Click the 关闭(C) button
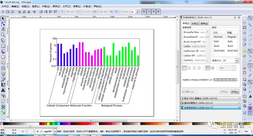253x136 pixels. [235, 92]
